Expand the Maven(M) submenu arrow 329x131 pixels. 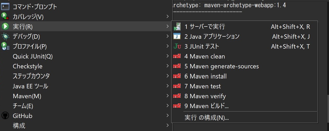tap(168, 96)
